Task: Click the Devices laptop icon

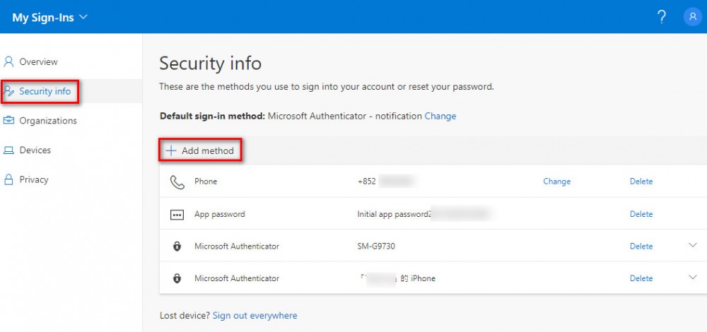Action: pyautogui.click(x=8, y=150)
